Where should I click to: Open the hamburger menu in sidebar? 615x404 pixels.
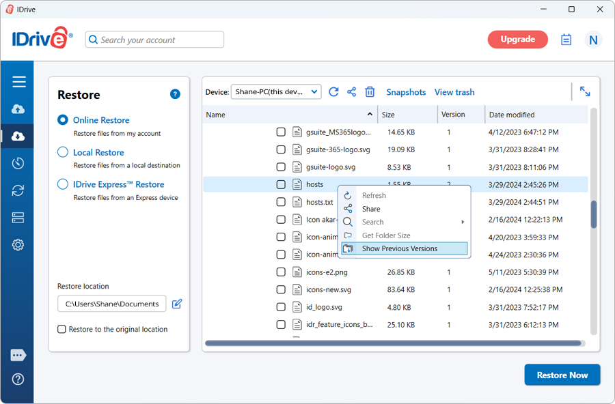tap(18, 82)
